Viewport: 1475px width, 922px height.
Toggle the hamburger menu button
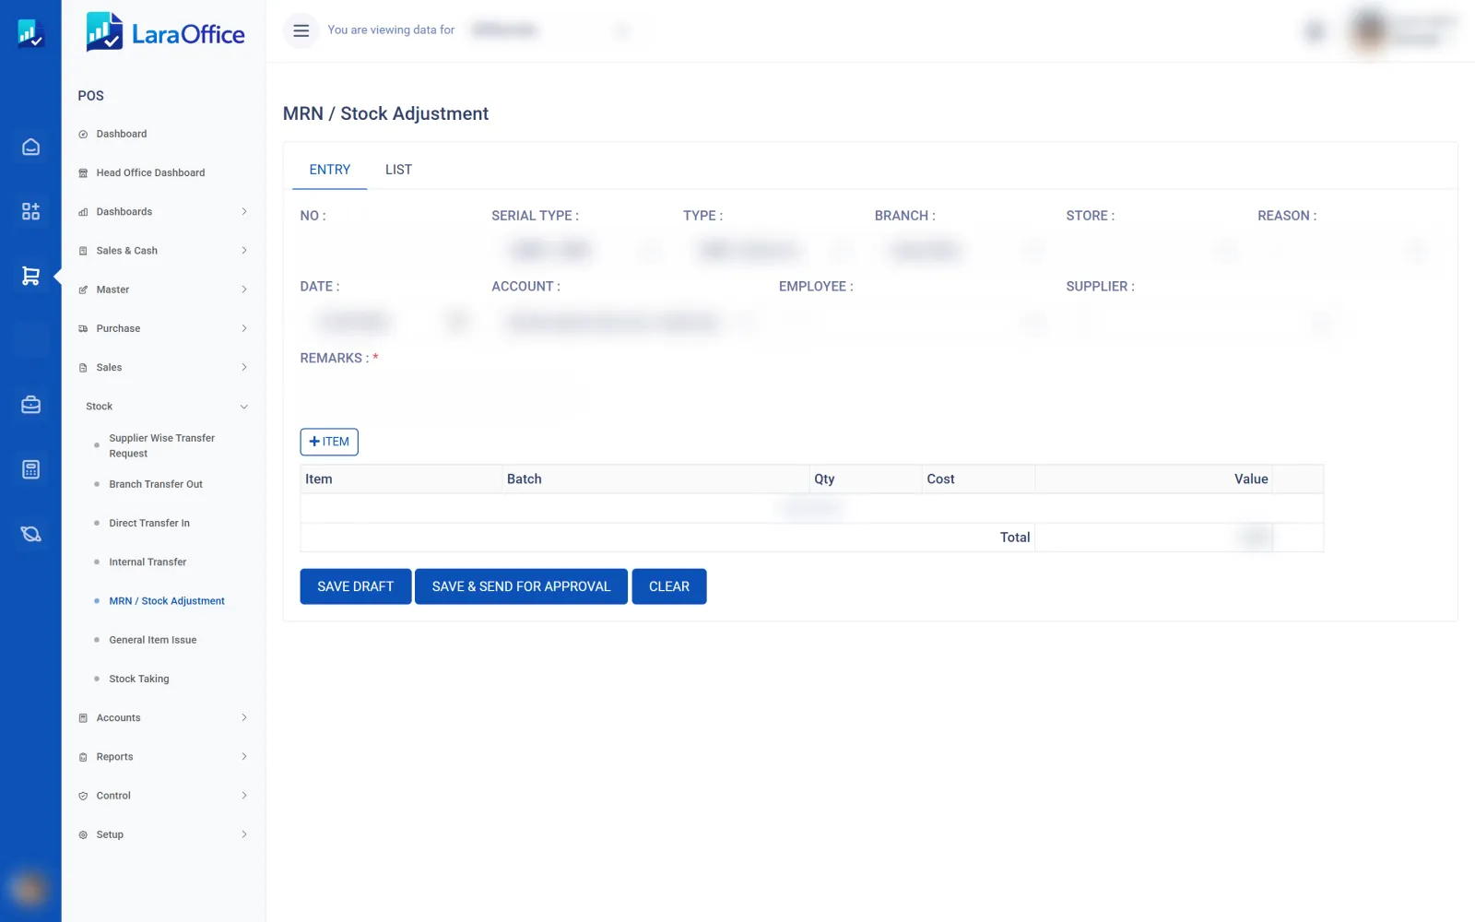click(x=301, y=30)
